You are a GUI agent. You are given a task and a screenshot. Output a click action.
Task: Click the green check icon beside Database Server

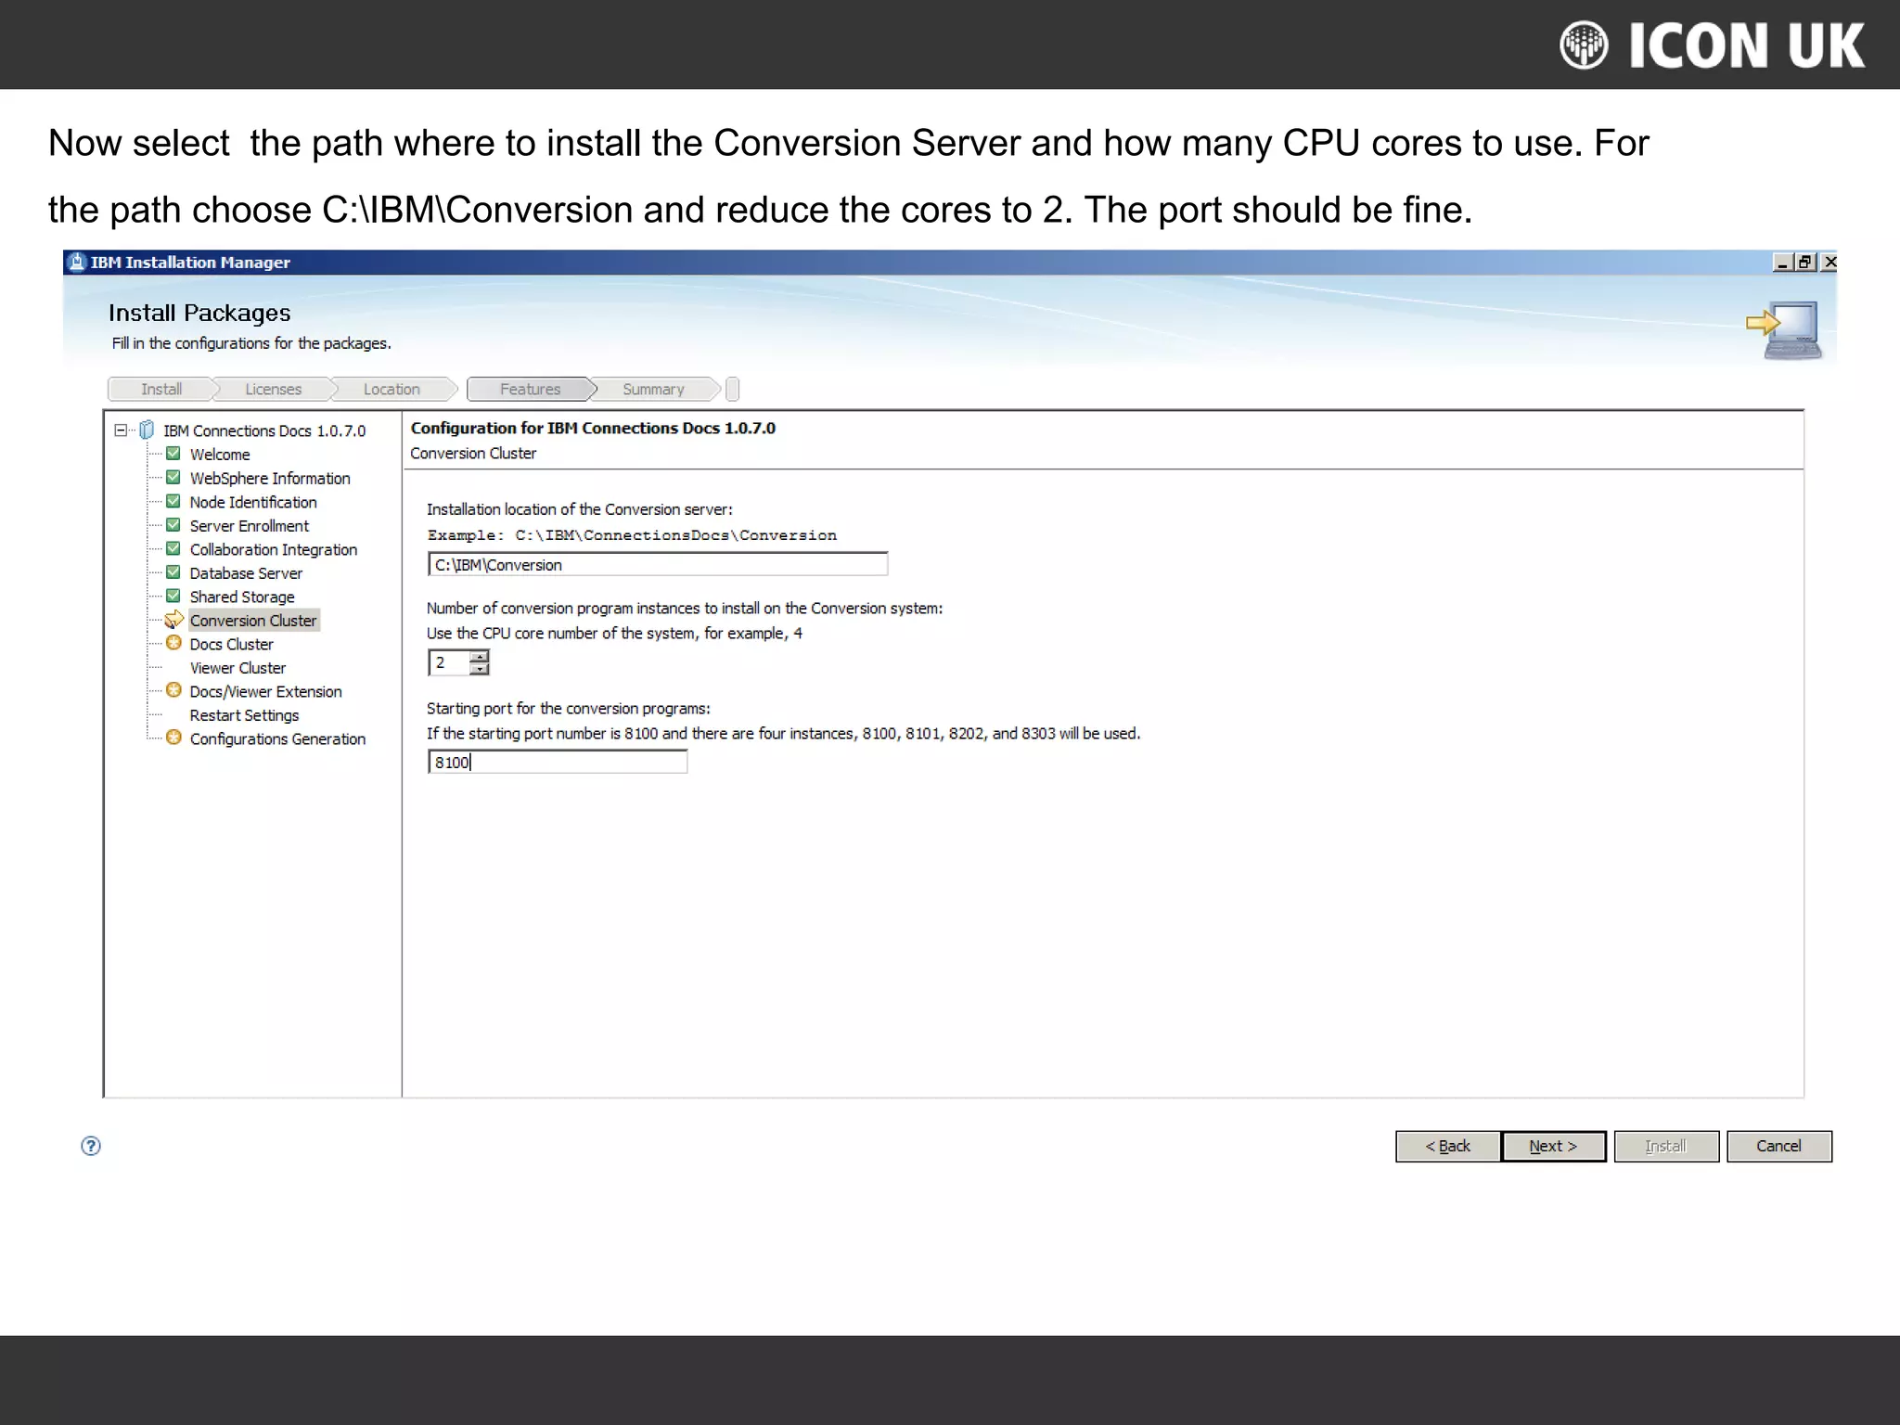pyautogui.click(x=173, y=572)
